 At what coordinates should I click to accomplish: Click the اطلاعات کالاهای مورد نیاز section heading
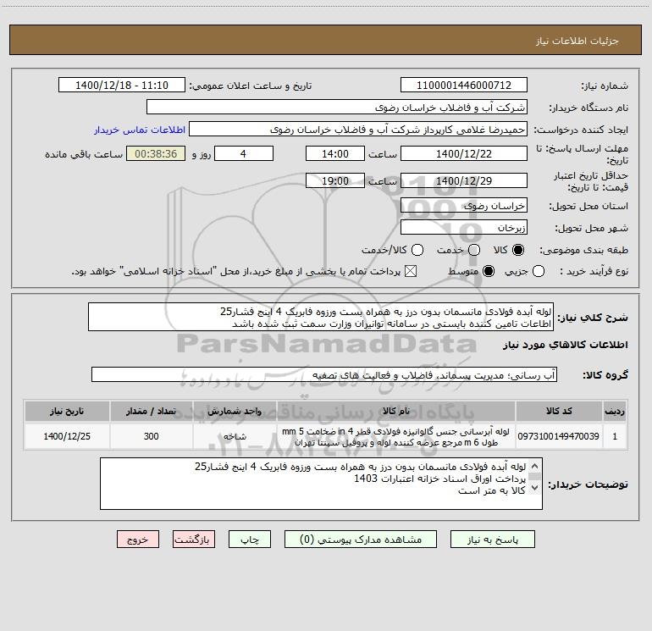(565, 345)
